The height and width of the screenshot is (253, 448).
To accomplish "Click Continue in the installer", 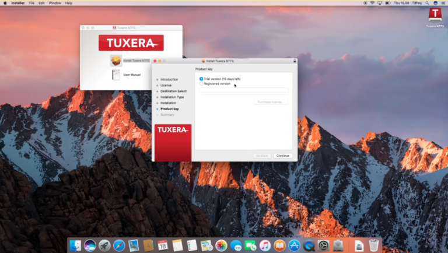I will coord(283,156).
